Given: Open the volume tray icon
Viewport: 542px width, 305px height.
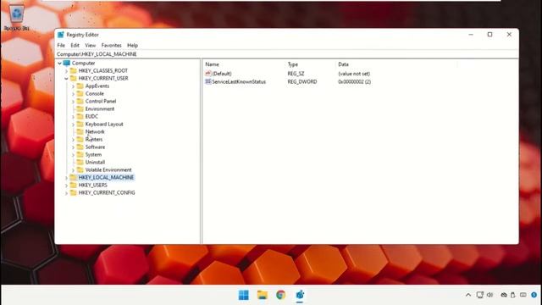Looking at the screenshot, I should click(489, 295).
